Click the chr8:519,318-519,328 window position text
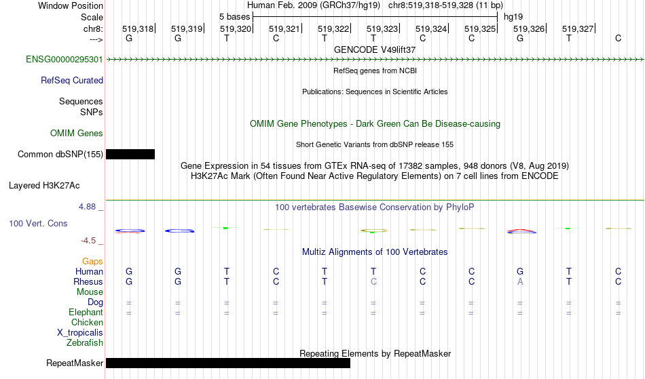 point(445,5)
